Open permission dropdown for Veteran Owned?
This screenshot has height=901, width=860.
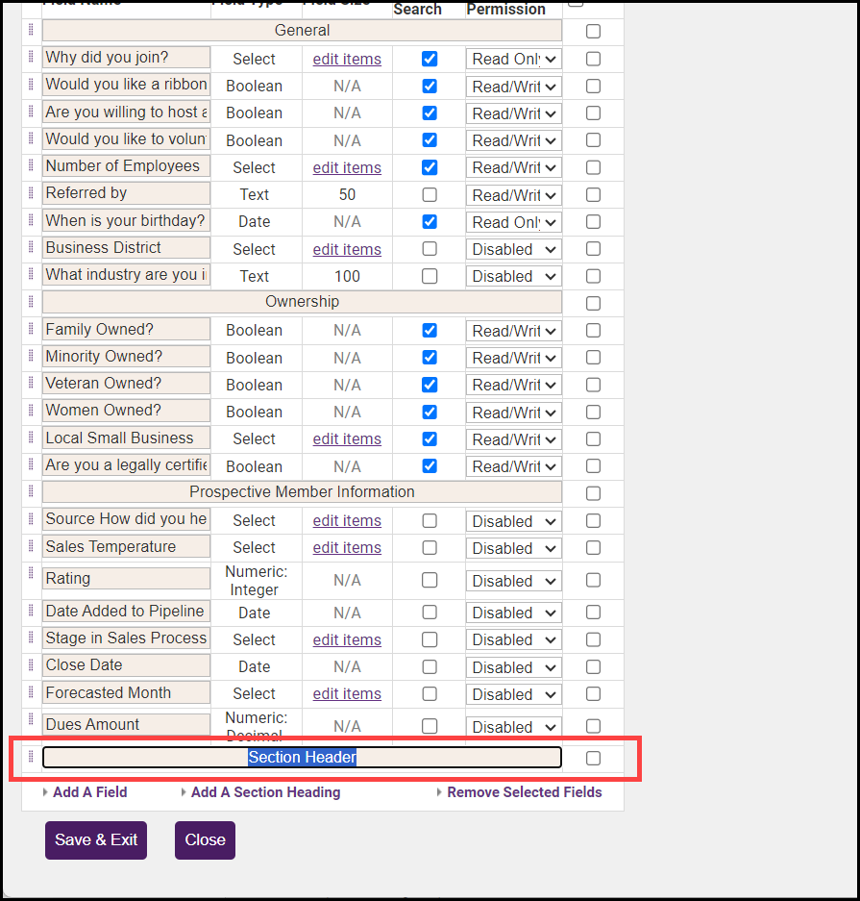click(514, 385)
